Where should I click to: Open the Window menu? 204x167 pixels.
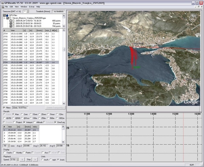tap(24, 7)
